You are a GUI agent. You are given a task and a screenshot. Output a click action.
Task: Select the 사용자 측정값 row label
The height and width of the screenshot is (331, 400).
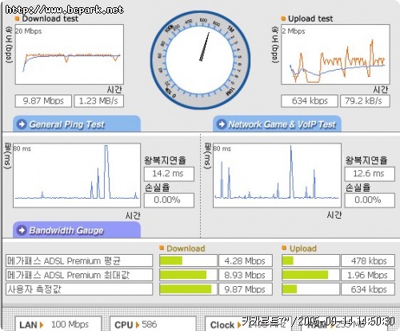[x=79, y=289]
